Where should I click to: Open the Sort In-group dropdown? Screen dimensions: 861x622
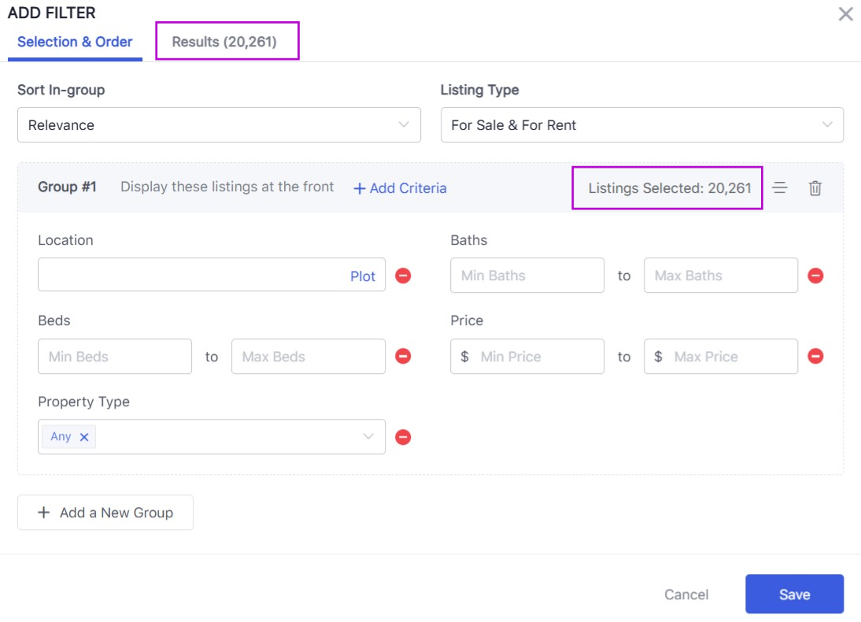[219, 125]
